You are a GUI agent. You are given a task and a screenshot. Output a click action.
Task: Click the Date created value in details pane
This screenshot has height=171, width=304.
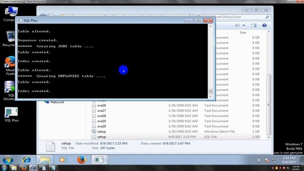pos(176,143)
